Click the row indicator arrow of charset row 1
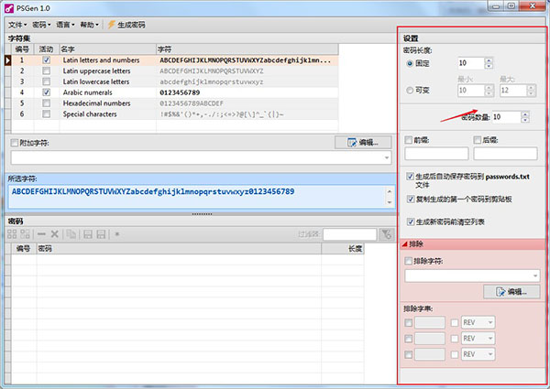This screenshot has width=550, height=389. point(7,60)
